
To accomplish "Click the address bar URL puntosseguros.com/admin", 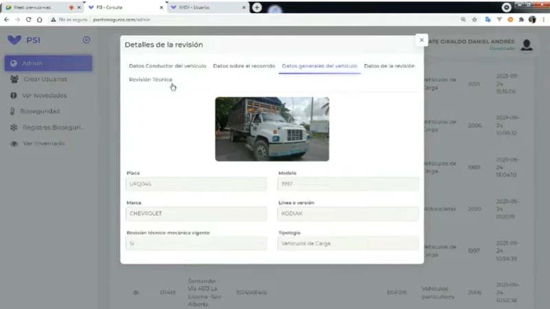I will (x=122, y=20).
